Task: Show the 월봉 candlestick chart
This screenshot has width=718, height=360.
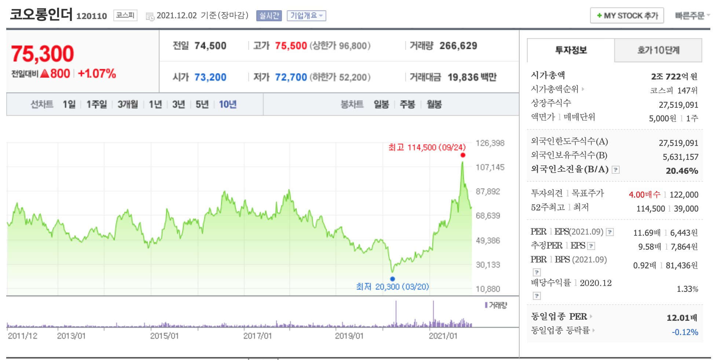Action: pos(434,104)
